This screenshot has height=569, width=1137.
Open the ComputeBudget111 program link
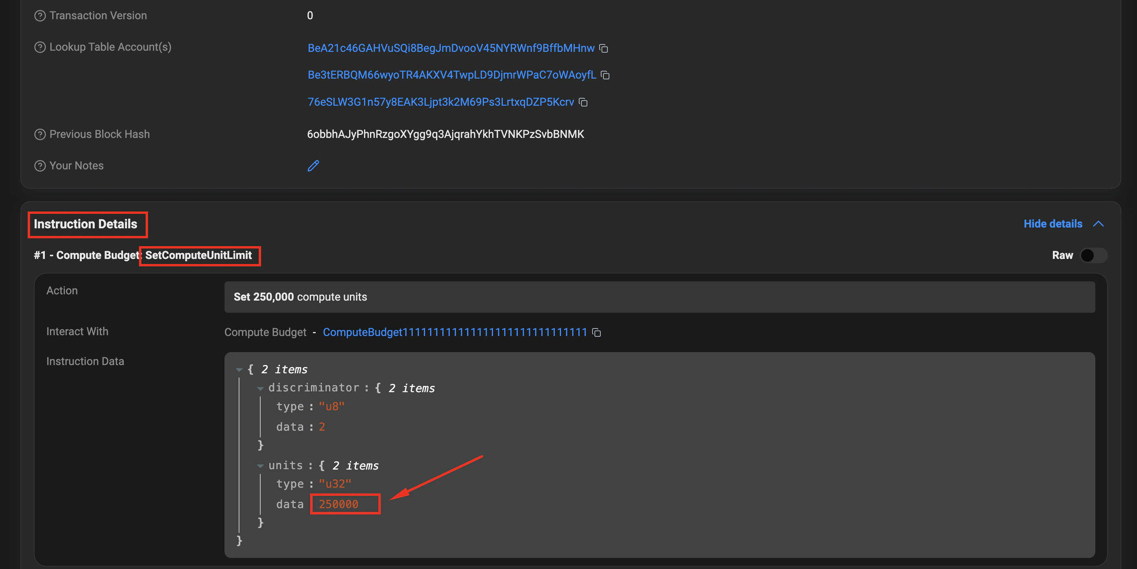coord(454,332)
